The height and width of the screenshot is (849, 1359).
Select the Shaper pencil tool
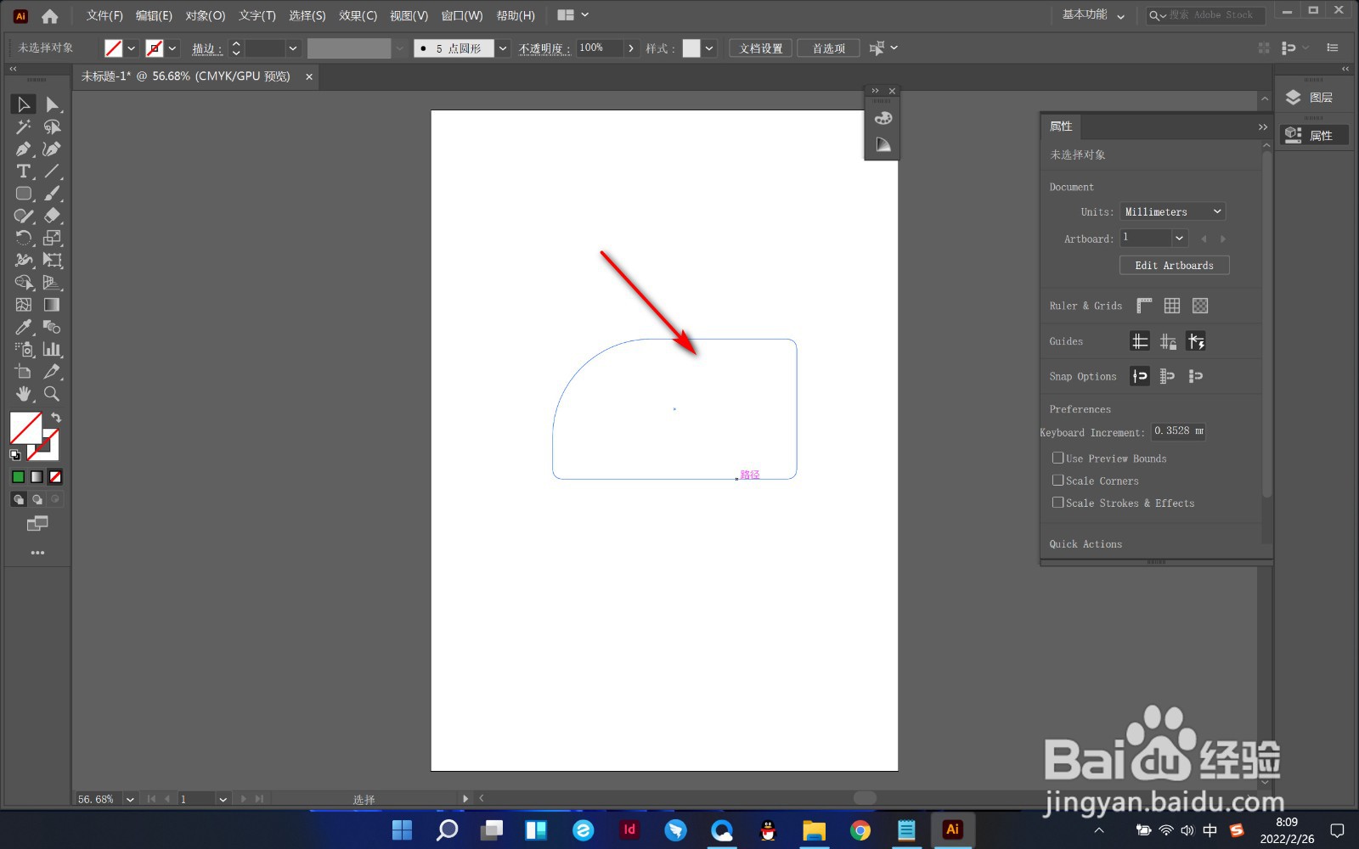tap(23, 216)
